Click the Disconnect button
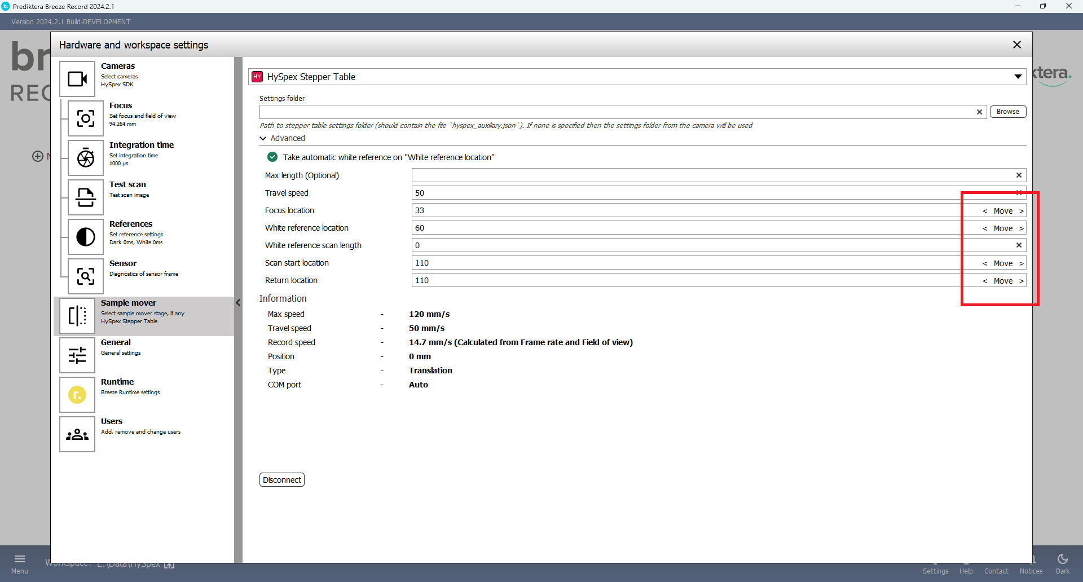1083x582 pixels. point(282,480)
